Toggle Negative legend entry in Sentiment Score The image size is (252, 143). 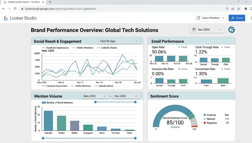pos(210,123)
